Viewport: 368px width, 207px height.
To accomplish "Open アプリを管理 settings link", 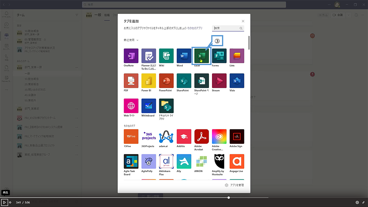I will [234, 185].
